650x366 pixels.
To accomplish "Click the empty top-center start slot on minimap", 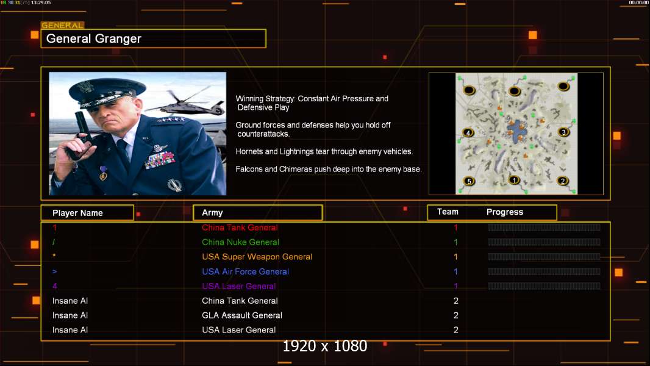I will tap(514, 91).
